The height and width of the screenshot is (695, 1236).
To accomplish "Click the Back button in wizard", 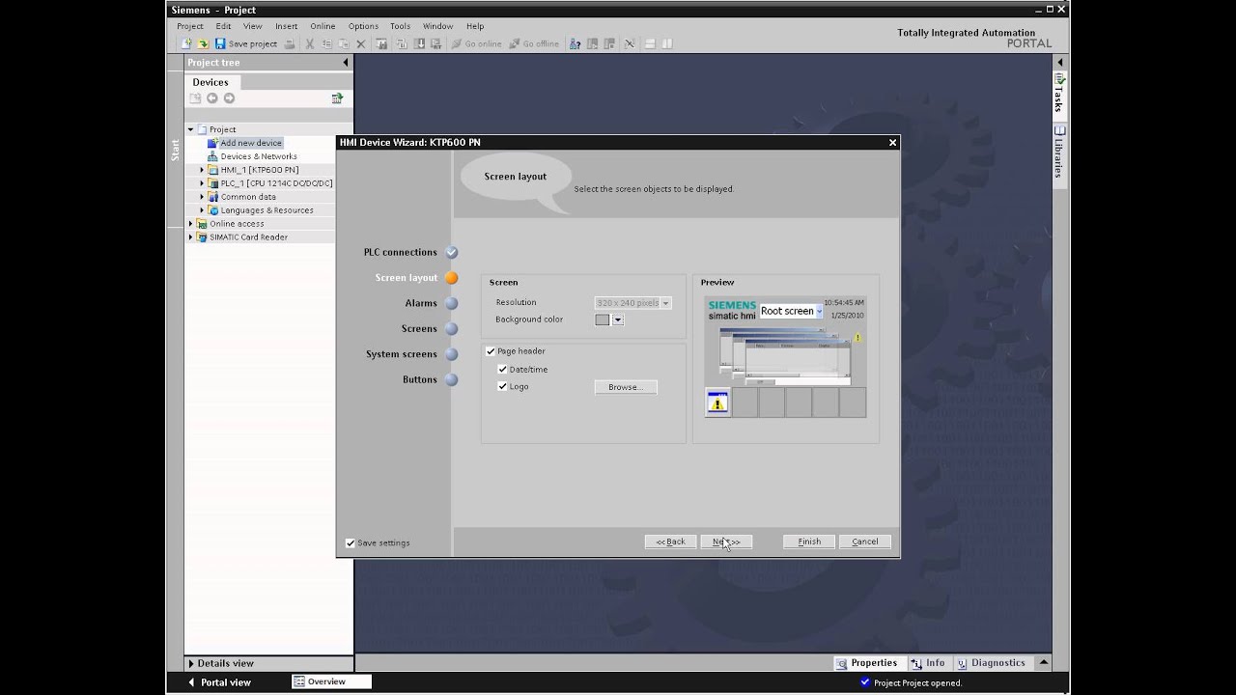I will coord(670,542).
